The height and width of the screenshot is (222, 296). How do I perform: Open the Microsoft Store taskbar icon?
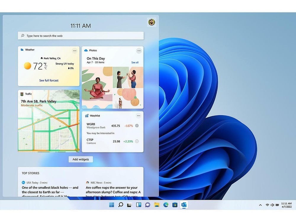[175, 205]
